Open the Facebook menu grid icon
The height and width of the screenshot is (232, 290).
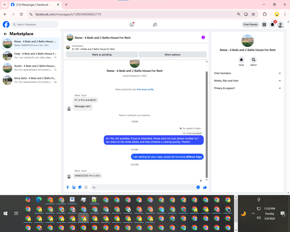coord(264,24)
